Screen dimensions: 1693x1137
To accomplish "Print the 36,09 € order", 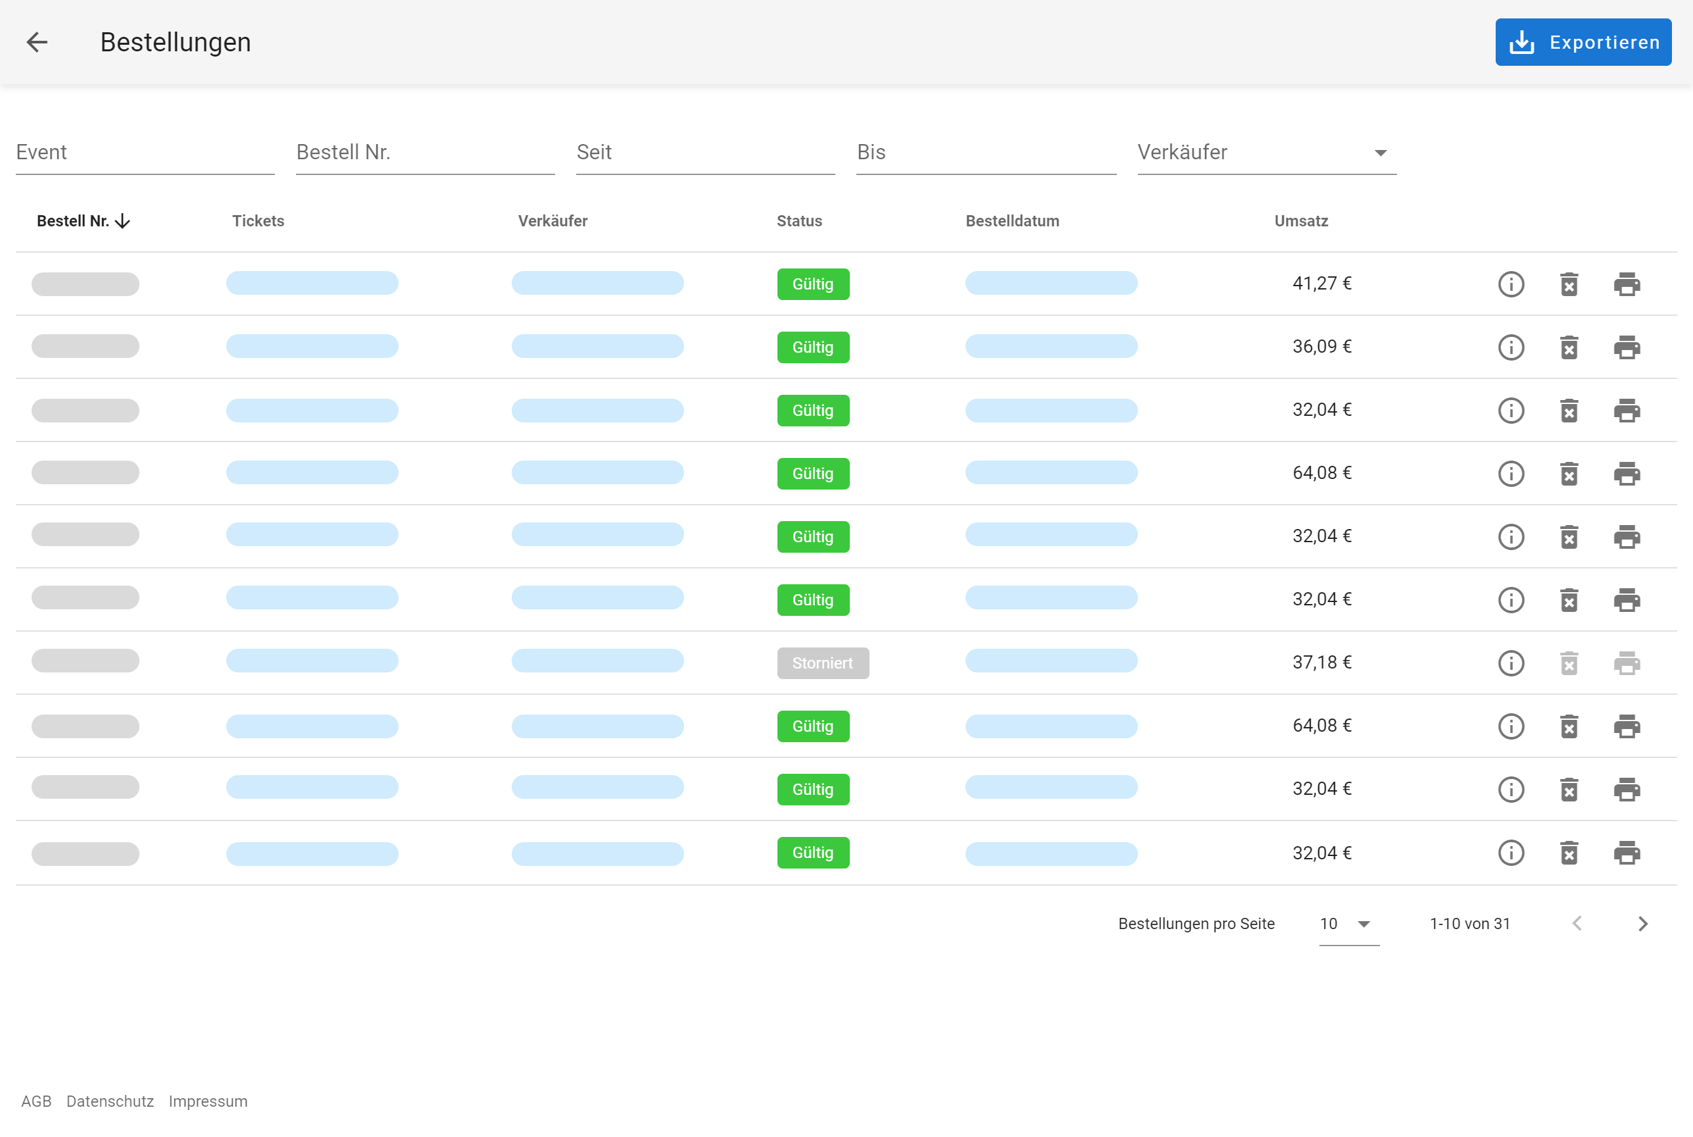I will 1627,347.
